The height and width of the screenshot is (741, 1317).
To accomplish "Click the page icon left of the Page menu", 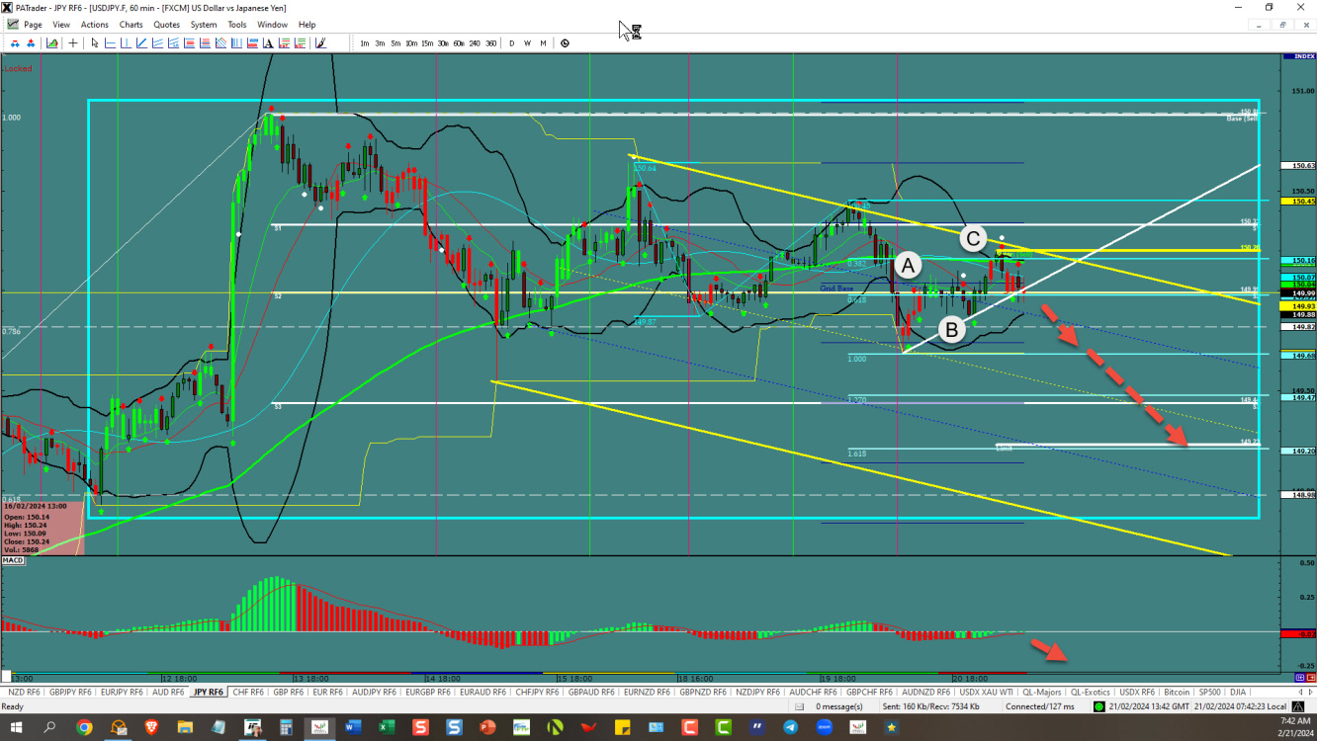I will (13, 24).
